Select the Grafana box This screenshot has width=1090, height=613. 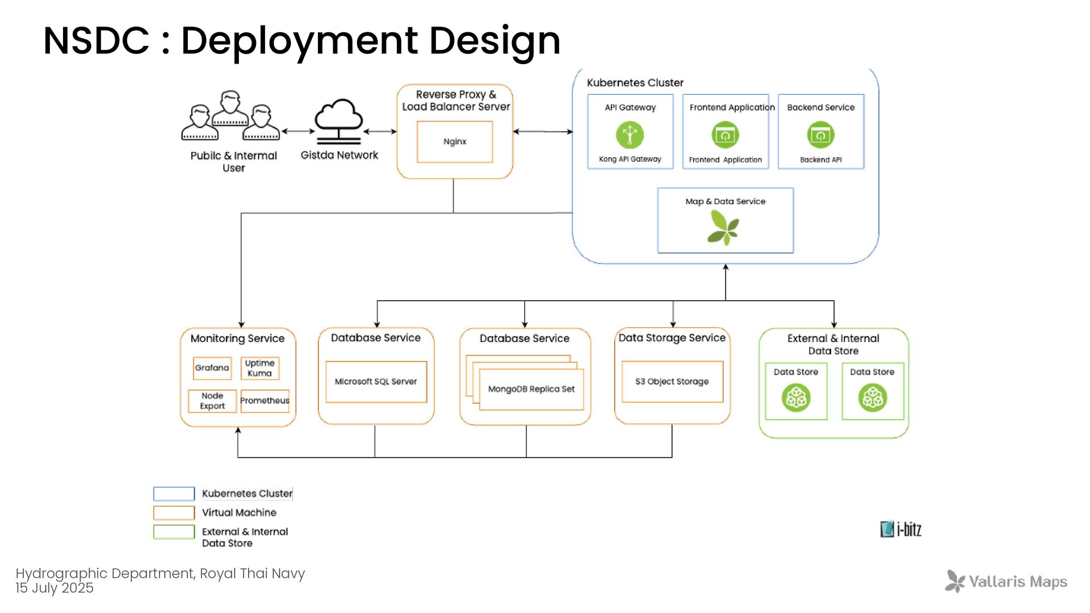point(212,368)
